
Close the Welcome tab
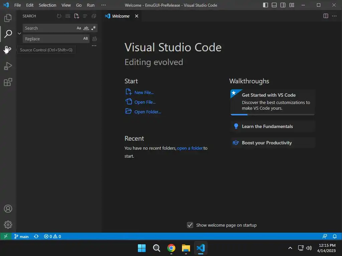tap(137, 16)
